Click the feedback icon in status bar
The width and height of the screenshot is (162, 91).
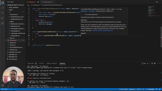pyautogui.click(x=156, y=89)
